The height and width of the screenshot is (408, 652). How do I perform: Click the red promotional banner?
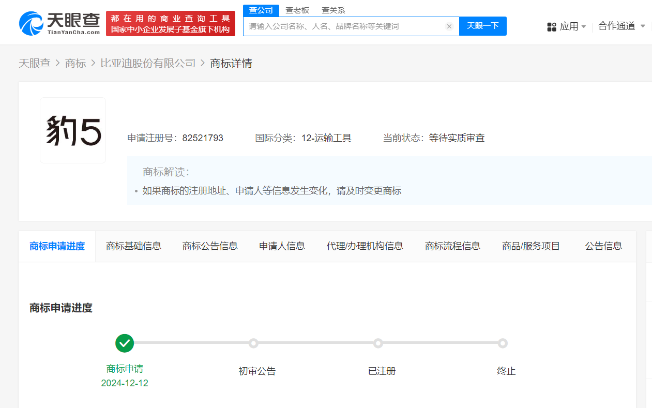pos(171,24)
